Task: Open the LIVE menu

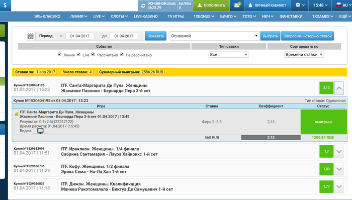Action: [x=99, y=17]
